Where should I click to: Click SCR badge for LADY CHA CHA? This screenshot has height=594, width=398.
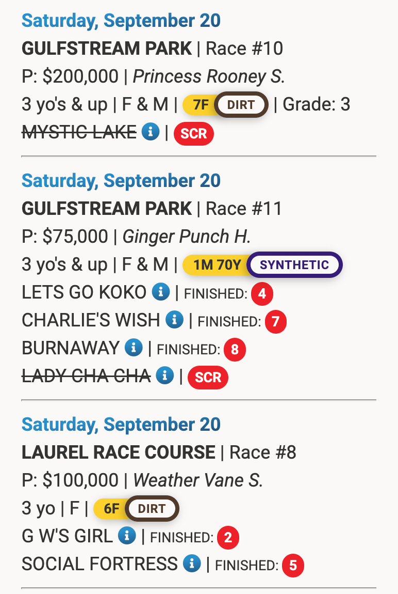(x=208, y=377)
